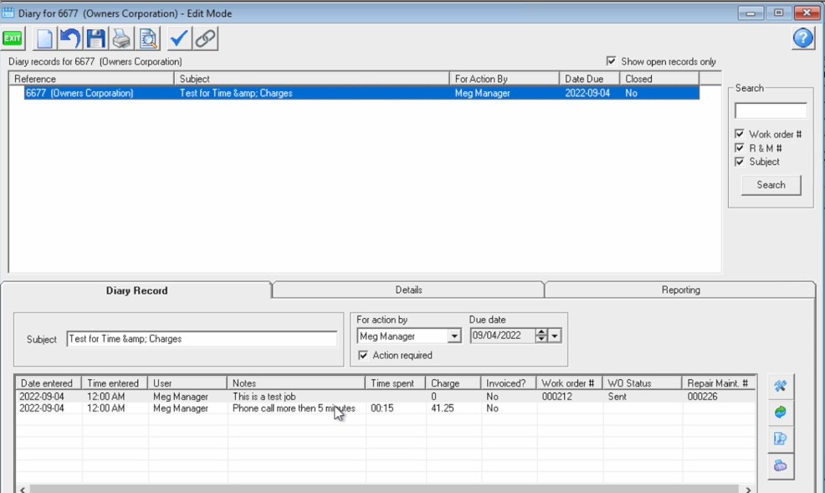Click the wrench and screwdriver tools icon
825x493 pixels.
(780, 386)
